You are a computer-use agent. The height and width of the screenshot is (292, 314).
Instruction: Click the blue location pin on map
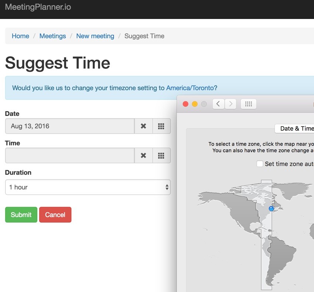coord(271,209)
